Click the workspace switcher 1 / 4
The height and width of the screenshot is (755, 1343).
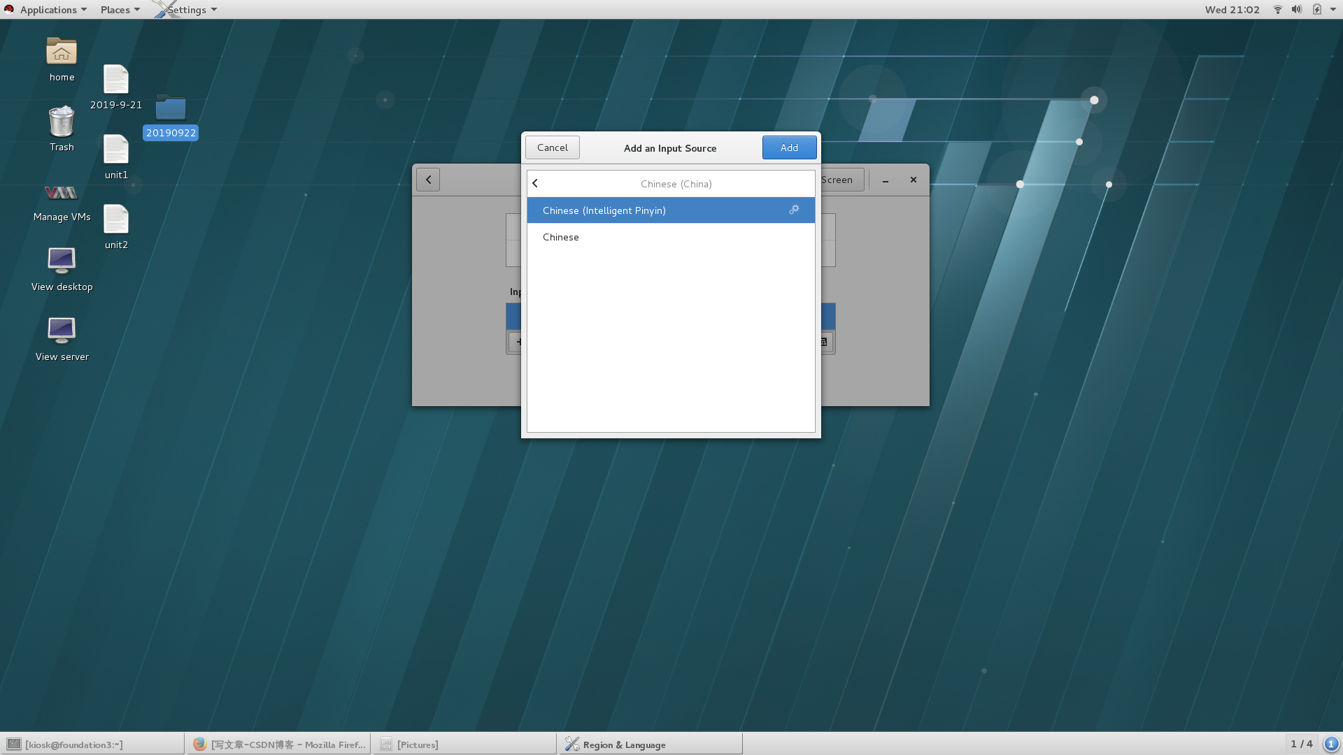[1302, 744]
